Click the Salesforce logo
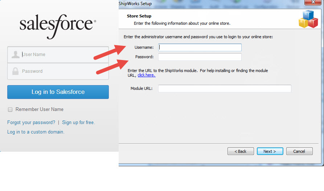 58,26
